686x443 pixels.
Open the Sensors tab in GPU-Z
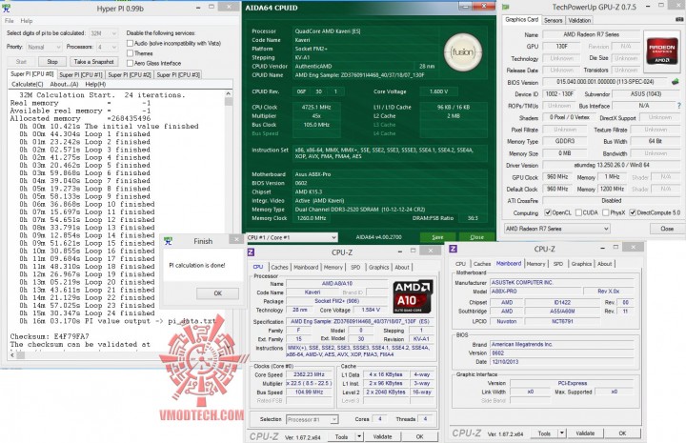click(553, 21)
